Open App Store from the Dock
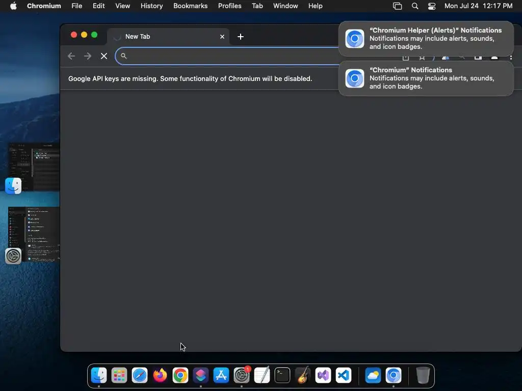522x391 pixels. click(221, 375)
